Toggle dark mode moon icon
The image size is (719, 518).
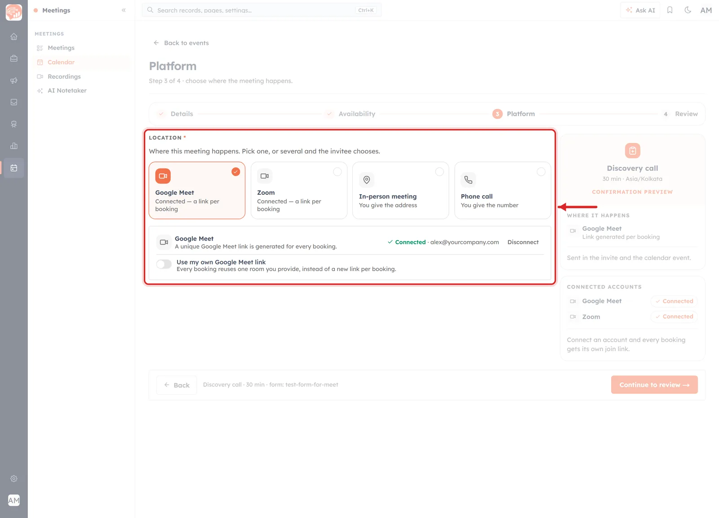point(688,10)
